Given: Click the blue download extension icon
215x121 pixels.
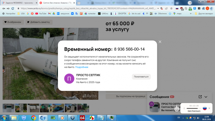Looking at the screenshot, I should 195,8.
